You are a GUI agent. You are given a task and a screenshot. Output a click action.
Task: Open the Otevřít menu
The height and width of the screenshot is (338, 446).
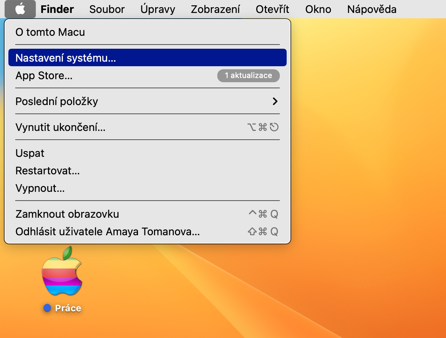click(x=272, y=10)
